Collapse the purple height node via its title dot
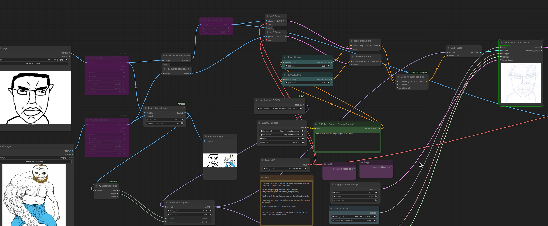This screenshot has height=226, width=548. [x=362, y=162]
